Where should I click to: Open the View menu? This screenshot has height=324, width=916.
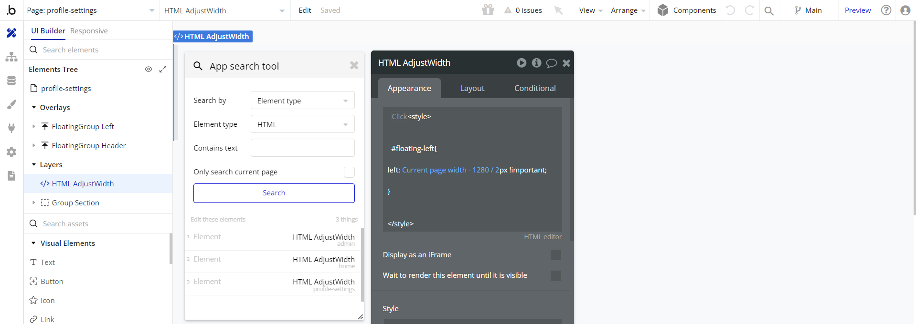591,10
